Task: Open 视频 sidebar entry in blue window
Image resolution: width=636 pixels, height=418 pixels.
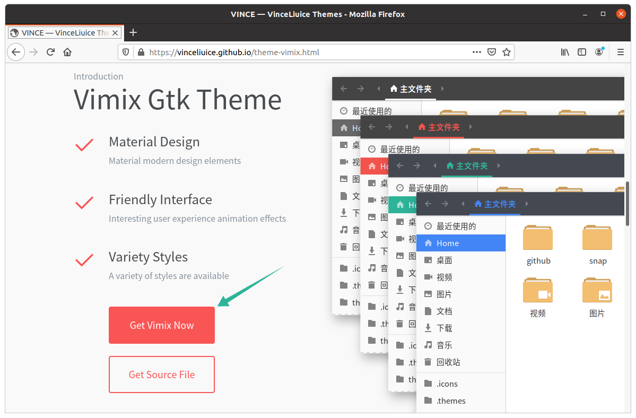Action: tap(461, 277)
